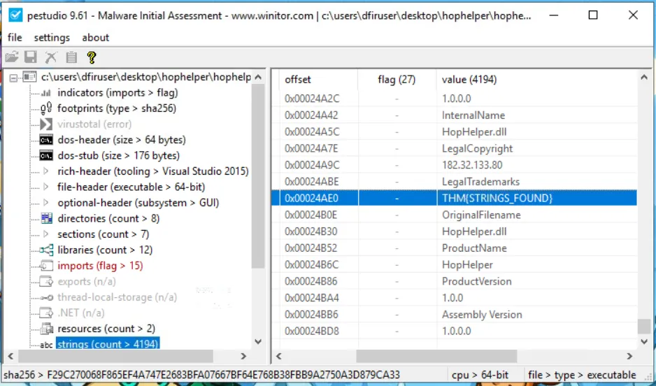Select indicators (imports > flag) tree item

click(x=117, y=93)
